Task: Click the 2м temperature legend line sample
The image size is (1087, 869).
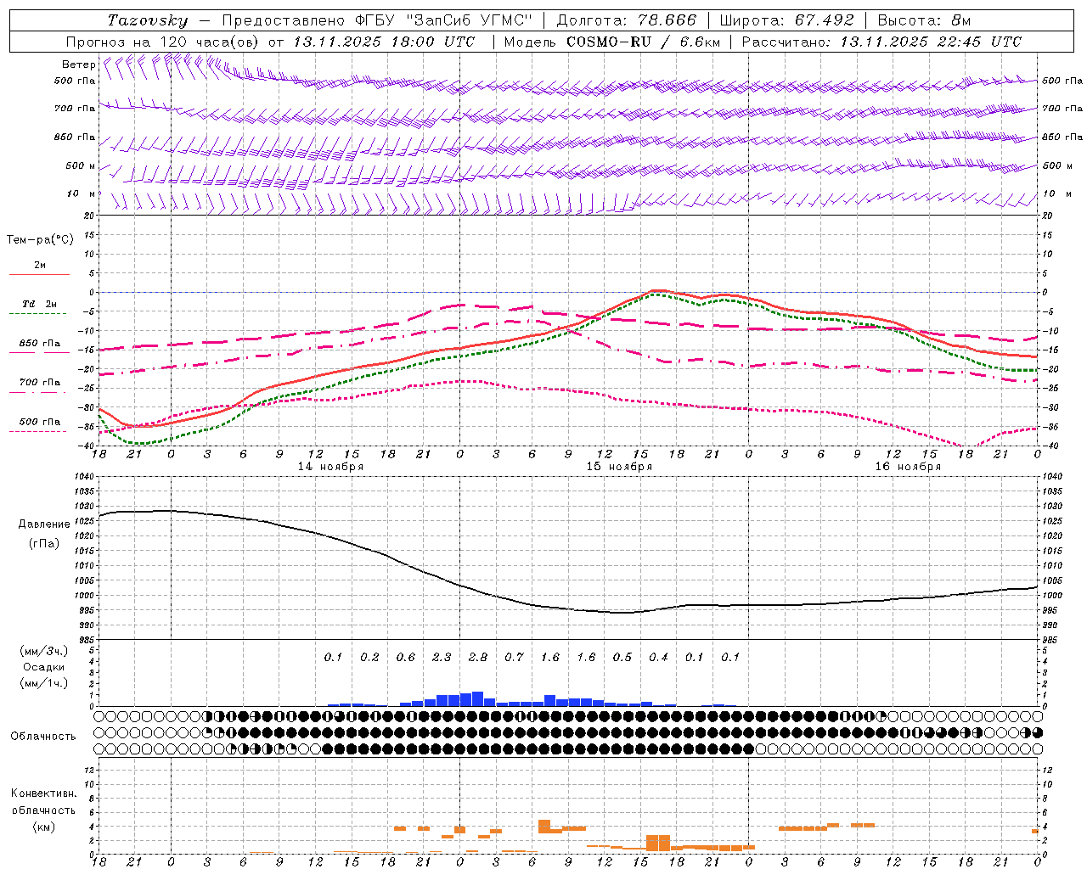Action: pos(40,274)
